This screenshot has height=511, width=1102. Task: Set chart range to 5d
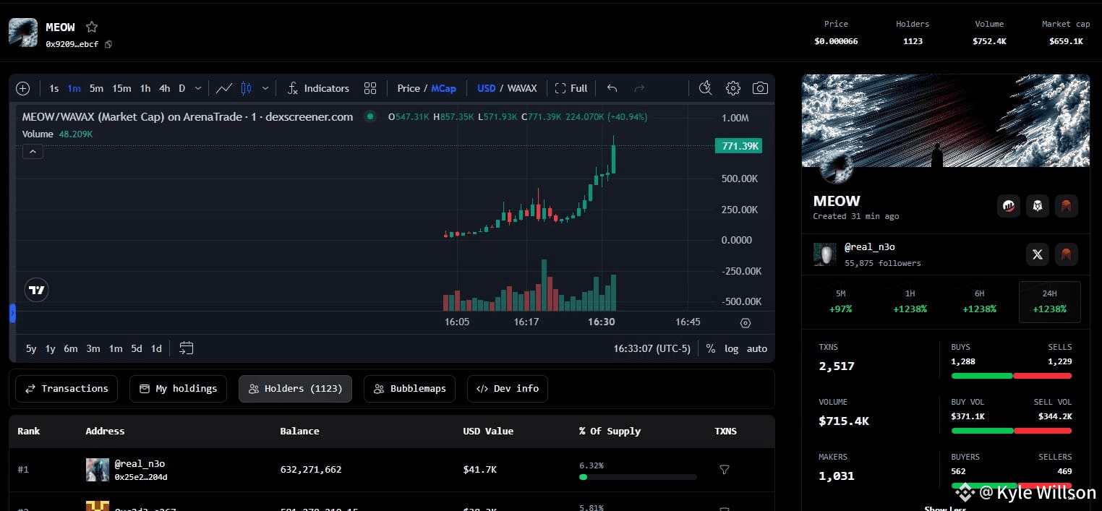(137, 348)
